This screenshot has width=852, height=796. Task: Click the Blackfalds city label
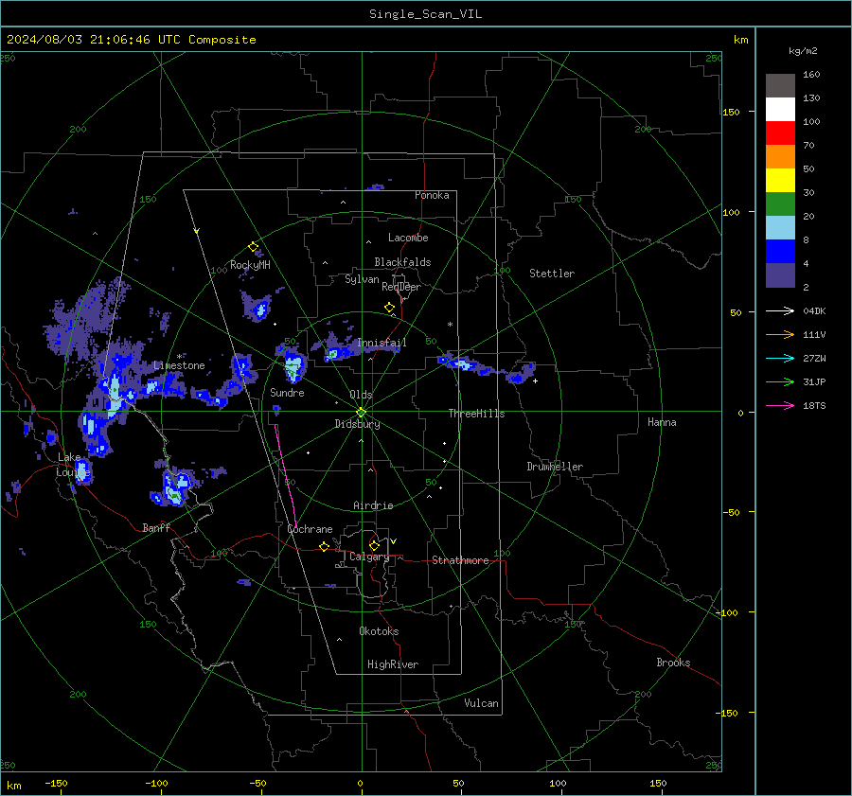(402, 262)
